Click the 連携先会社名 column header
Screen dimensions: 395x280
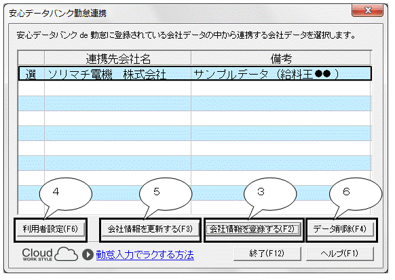(118, 58)
